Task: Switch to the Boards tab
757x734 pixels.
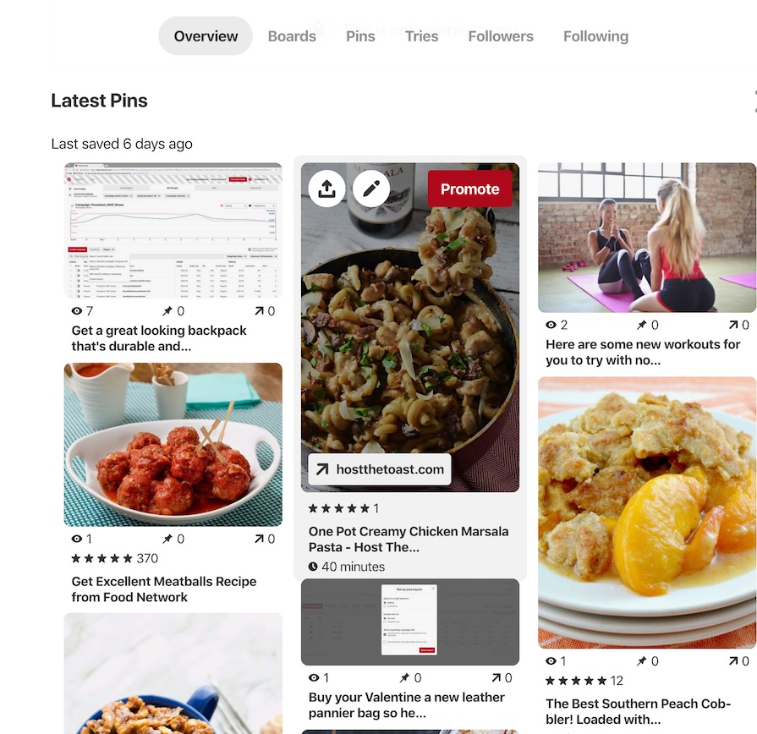Action: point(292,36)
